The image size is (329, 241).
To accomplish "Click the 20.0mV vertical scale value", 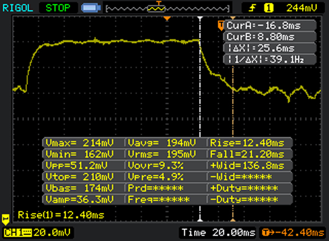I will point(52,233).
